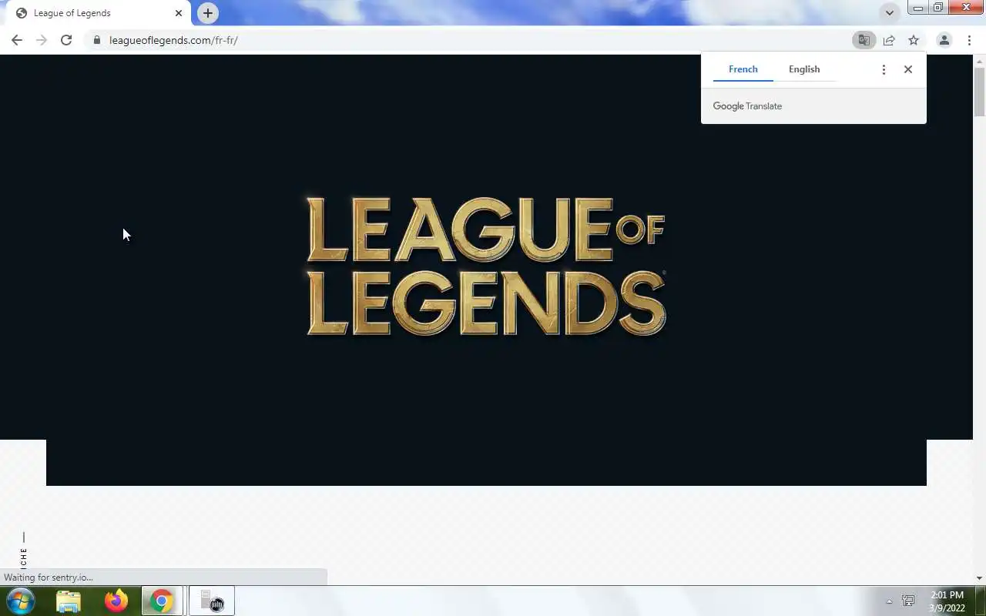Launch Firefox from the taskbar

click(116, 601)
